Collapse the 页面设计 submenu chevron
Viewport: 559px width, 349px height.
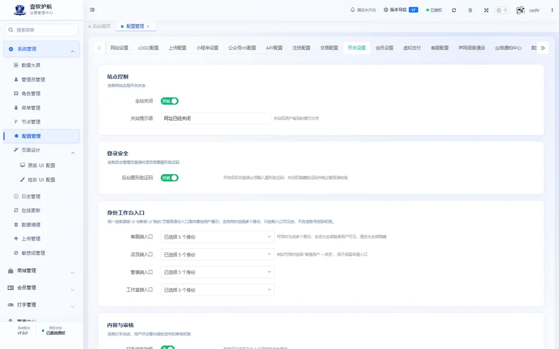[x=73, y=153]
